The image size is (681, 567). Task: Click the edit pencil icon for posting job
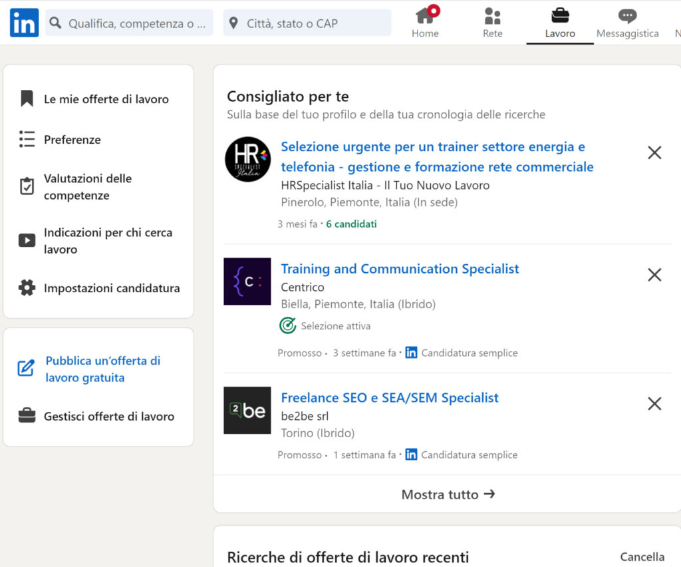[26, 368]
